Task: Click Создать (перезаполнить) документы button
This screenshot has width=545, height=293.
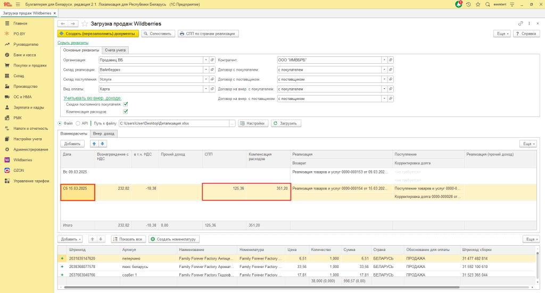Action: [98, 34]
